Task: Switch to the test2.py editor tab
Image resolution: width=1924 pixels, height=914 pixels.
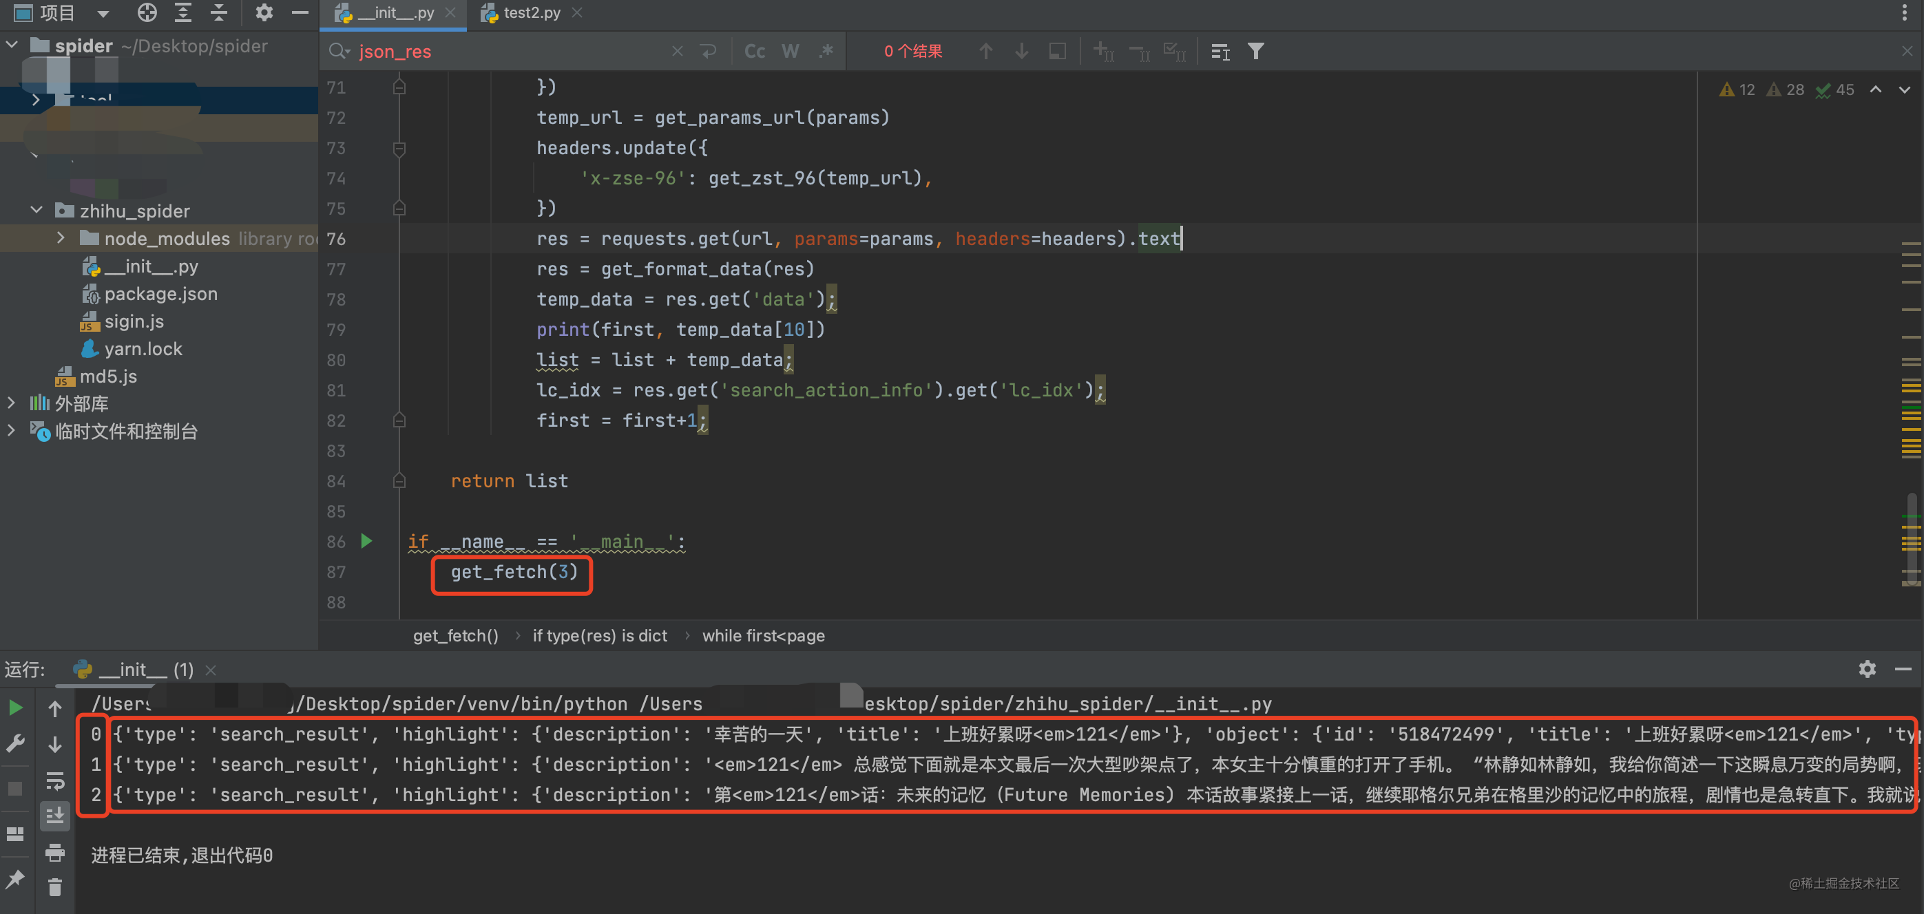Action: [x=530, y=12]
